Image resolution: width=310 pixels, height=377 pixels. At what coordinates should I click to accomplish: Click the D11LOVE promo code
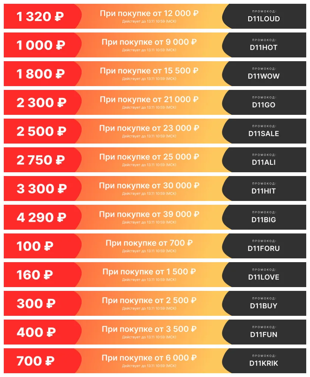264,277
